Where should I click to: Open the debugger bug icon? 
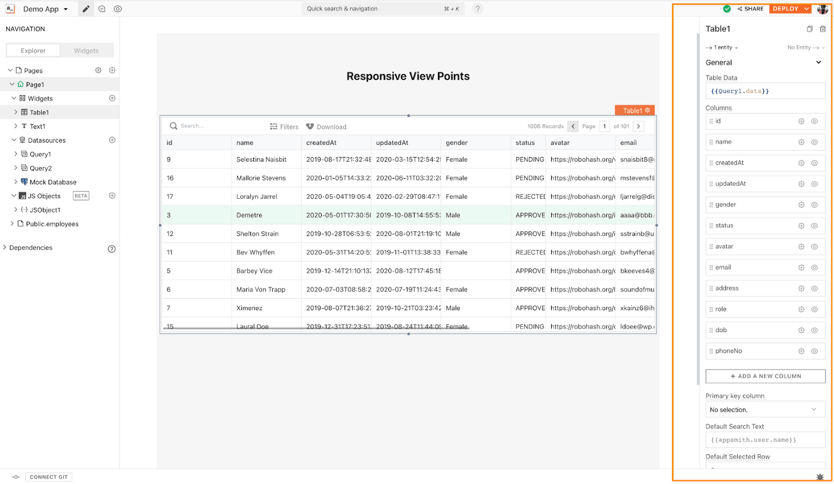coord(820,476)
